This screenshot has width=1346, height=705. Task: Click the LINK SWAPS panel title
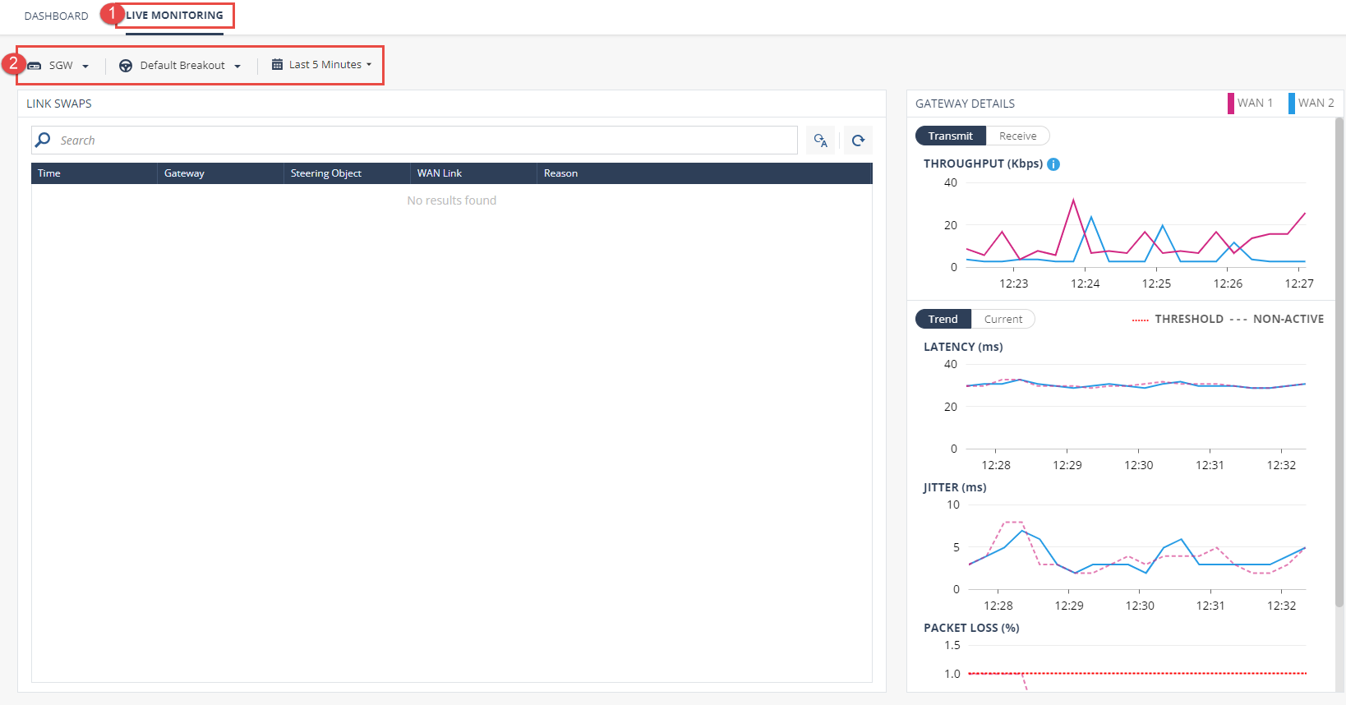59,104
